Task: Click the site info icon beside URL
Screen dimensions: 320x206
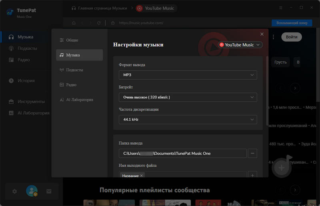Action: click(113, 23)
